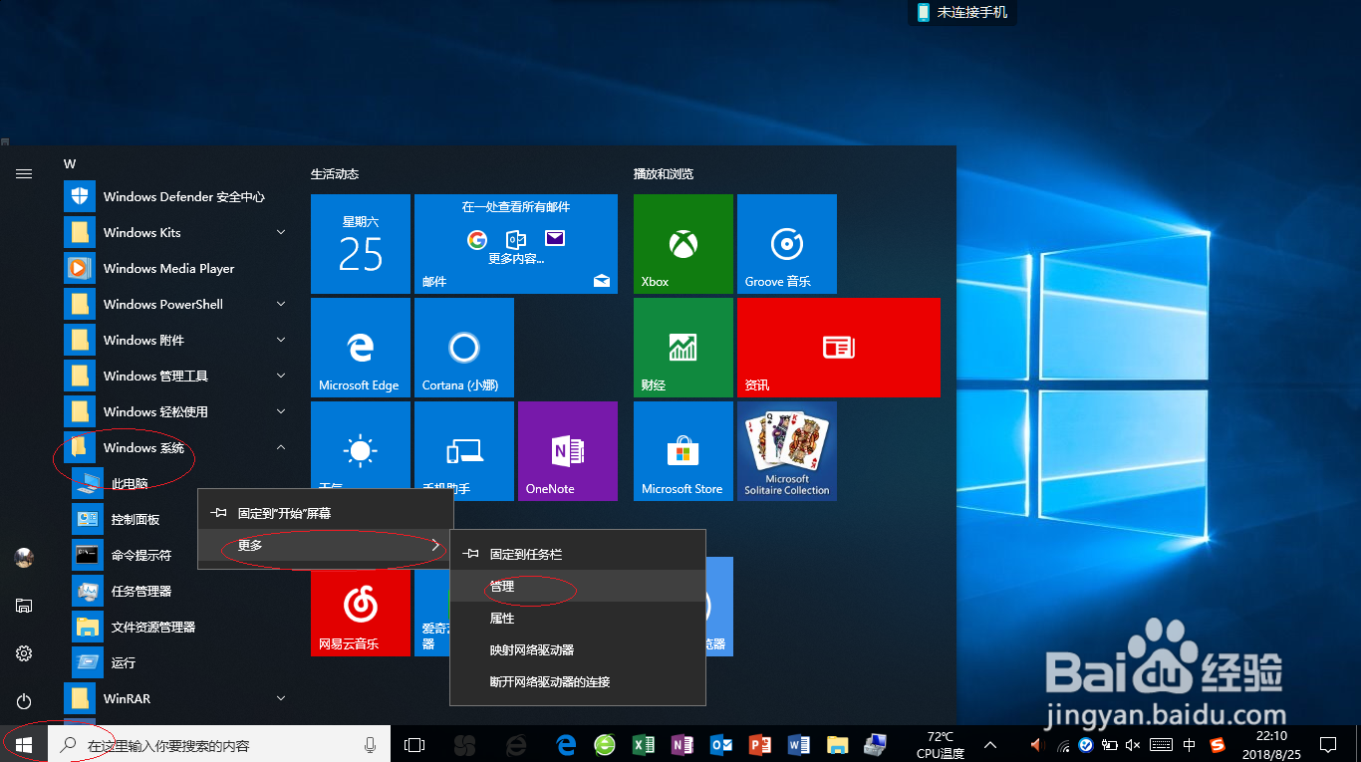Open the Groove 音乐 tile

click(787, 244)
